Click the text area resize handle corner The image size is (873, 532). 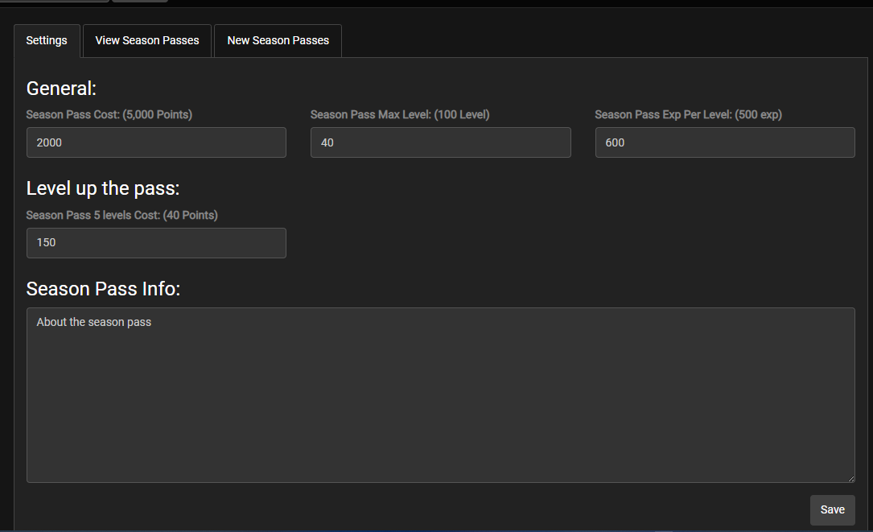[850, 478]
